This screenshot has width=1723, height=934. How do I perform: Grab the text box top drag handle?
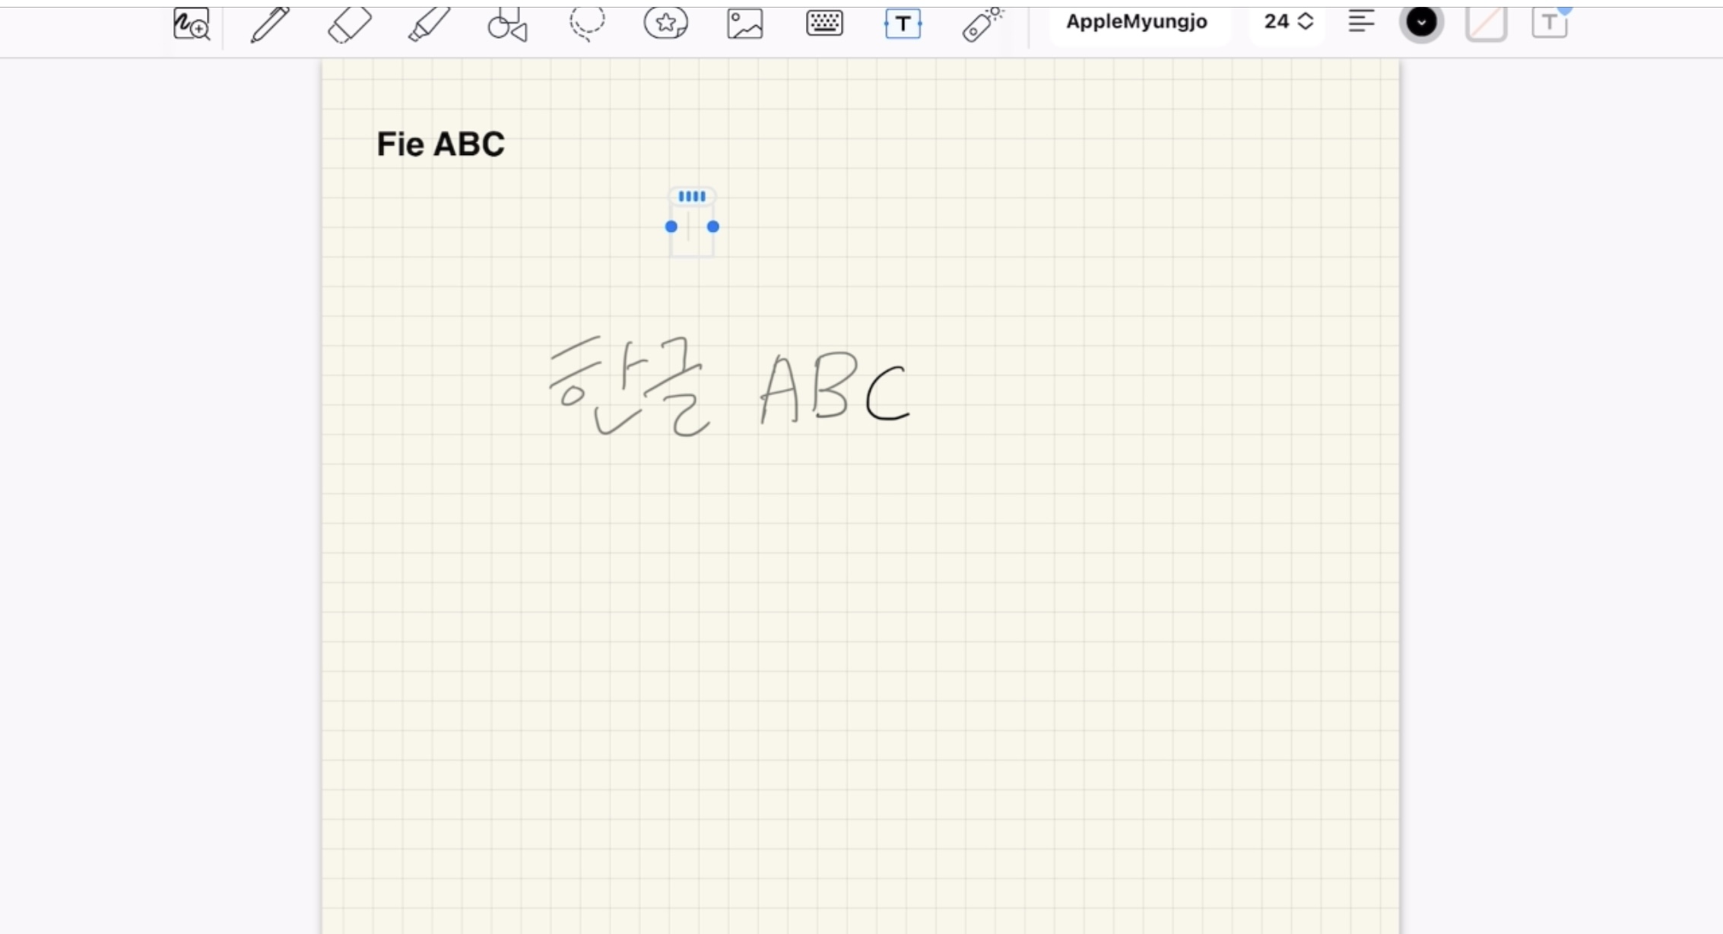(692, 197)
